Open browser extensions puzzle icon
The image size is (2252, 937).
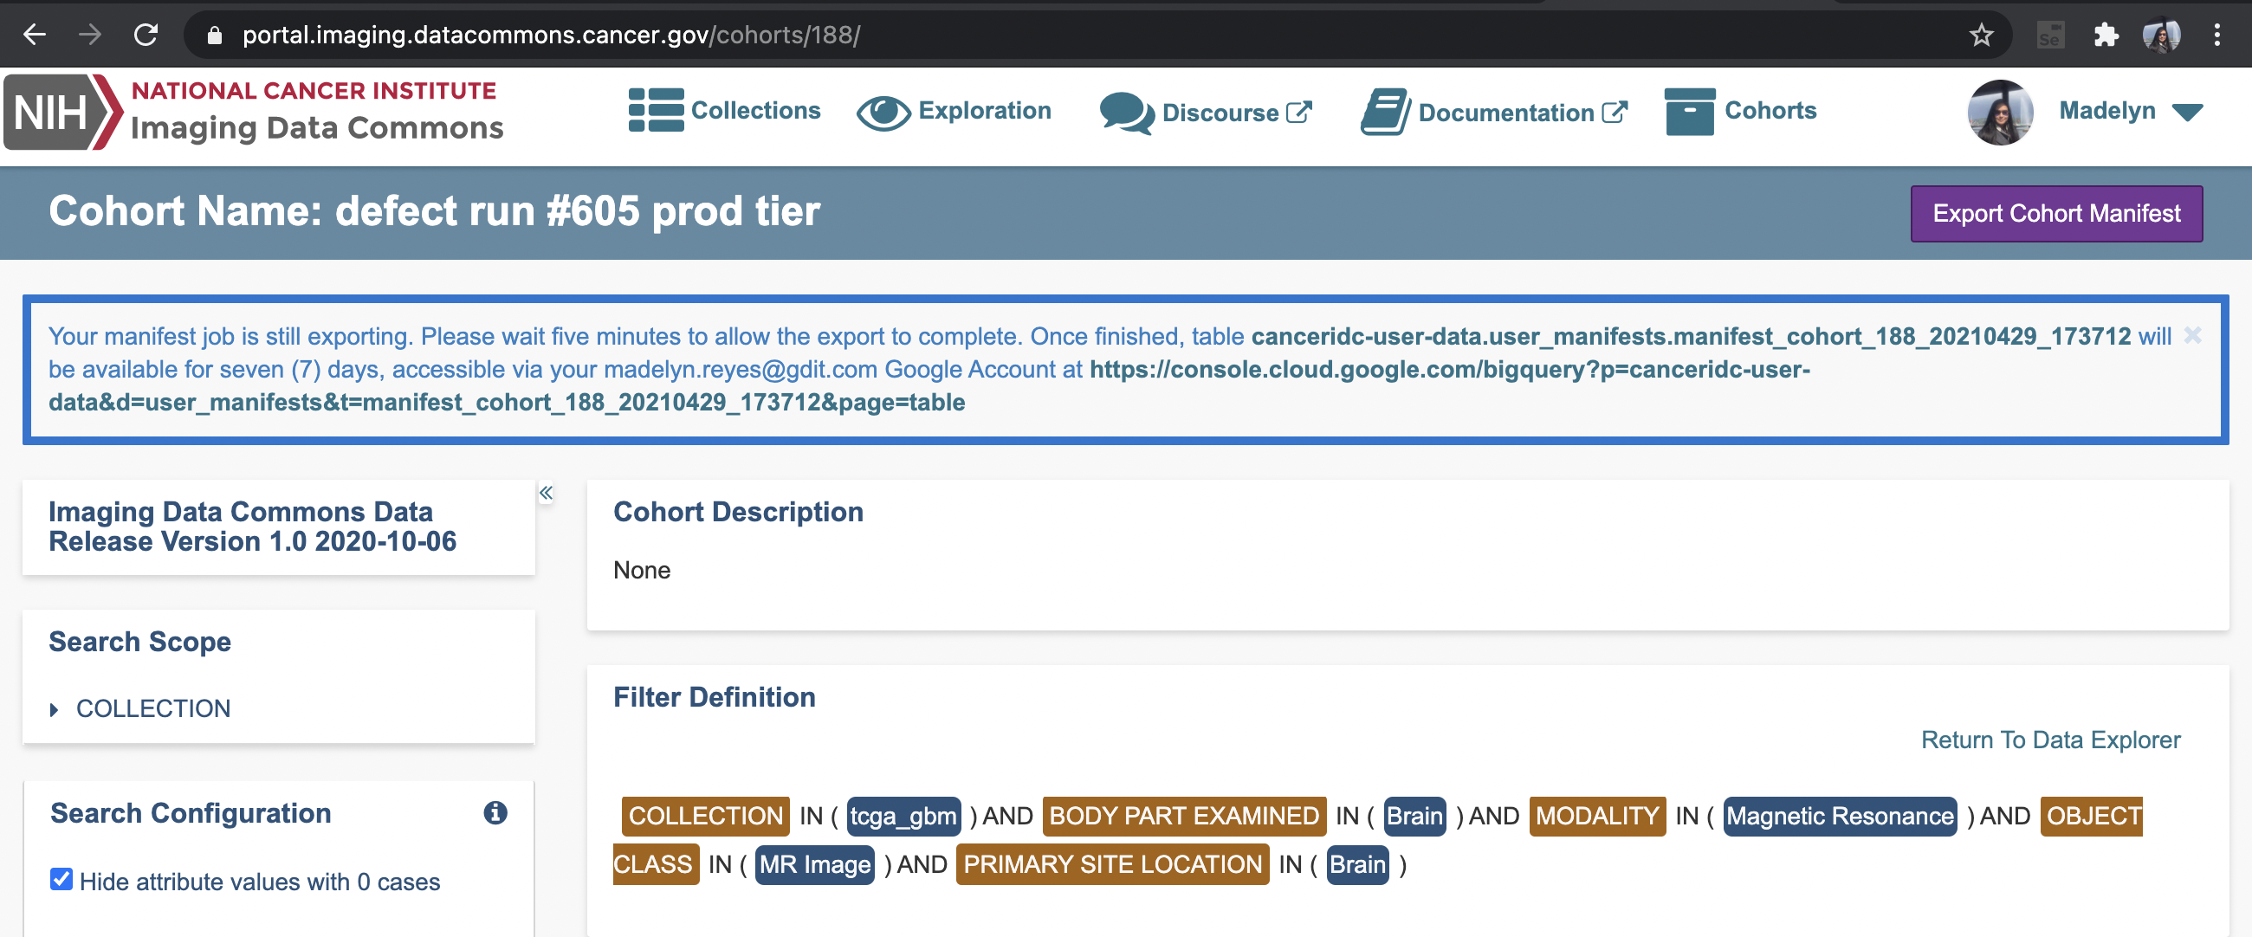click(2106, 35)
